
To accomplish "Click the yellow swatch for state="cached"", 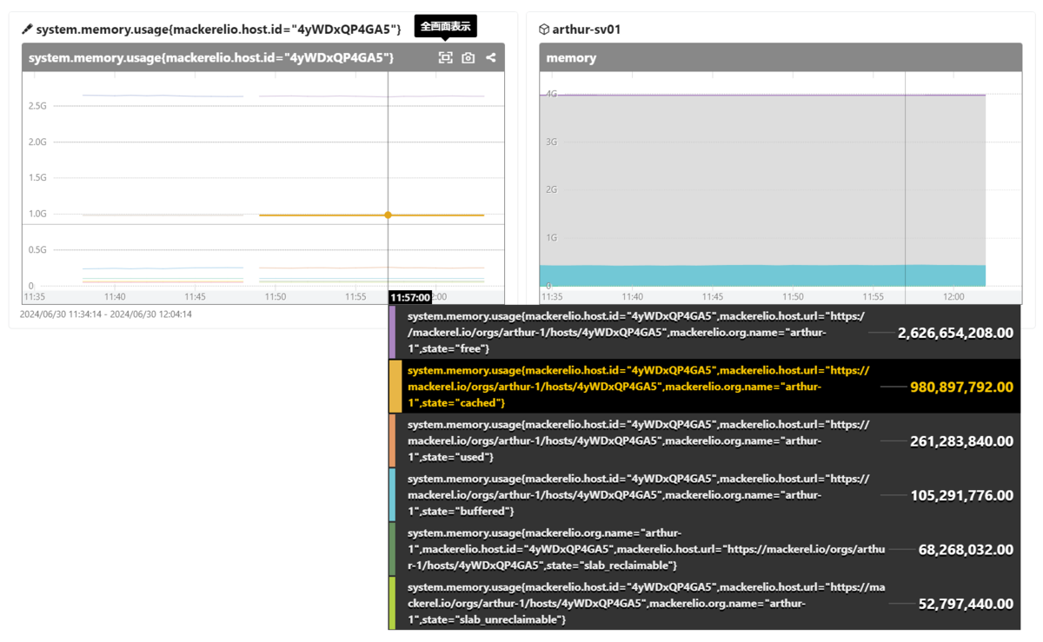I will (395, 386).
